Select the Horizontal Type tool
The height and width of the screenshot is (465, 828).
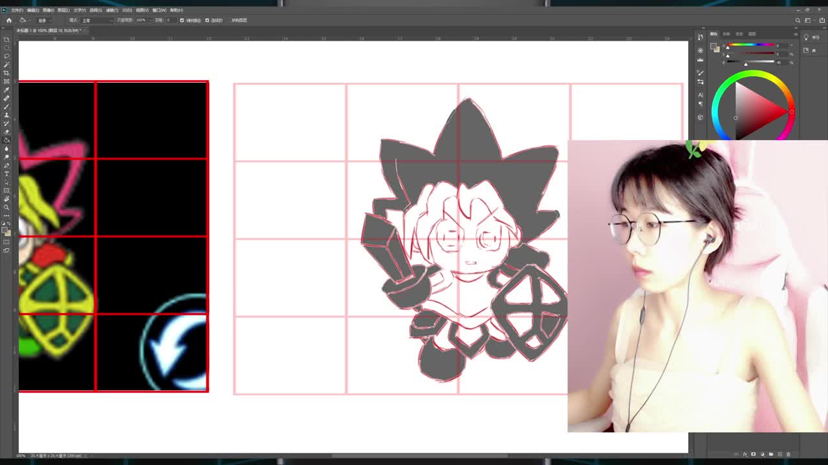pyautogui.click(x=6, y=173)
